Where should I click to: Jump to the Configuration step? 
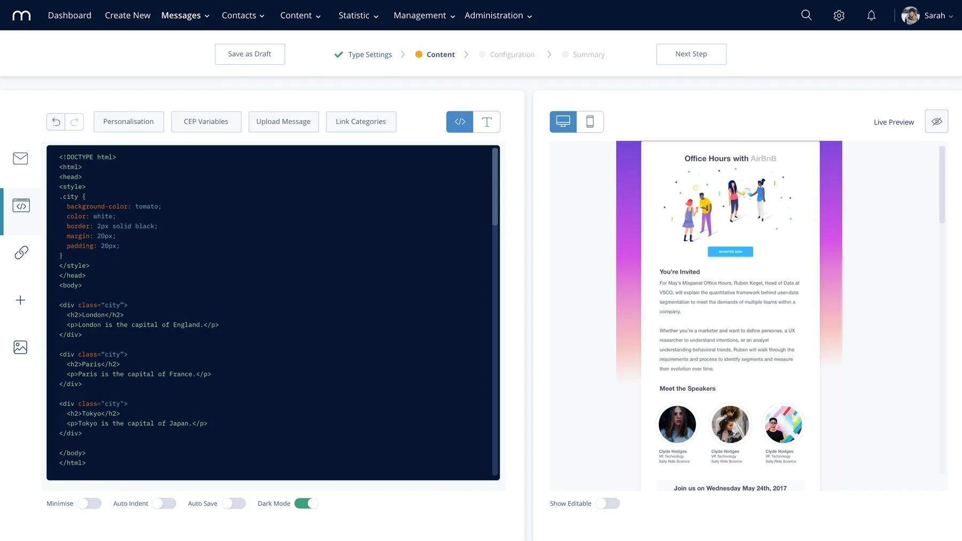(507, 55)
